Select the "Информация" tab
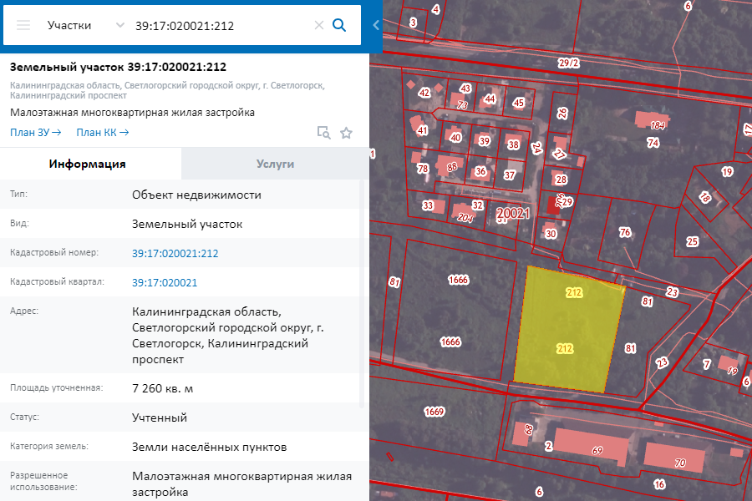Image resolution: width=752 pixels, height=501 pixels. coord(89,164)
